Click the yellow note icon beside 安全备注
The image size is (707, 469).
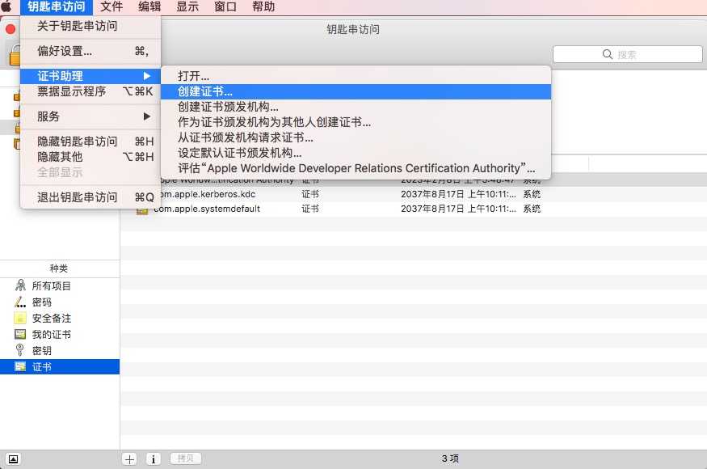pos(20,318)
